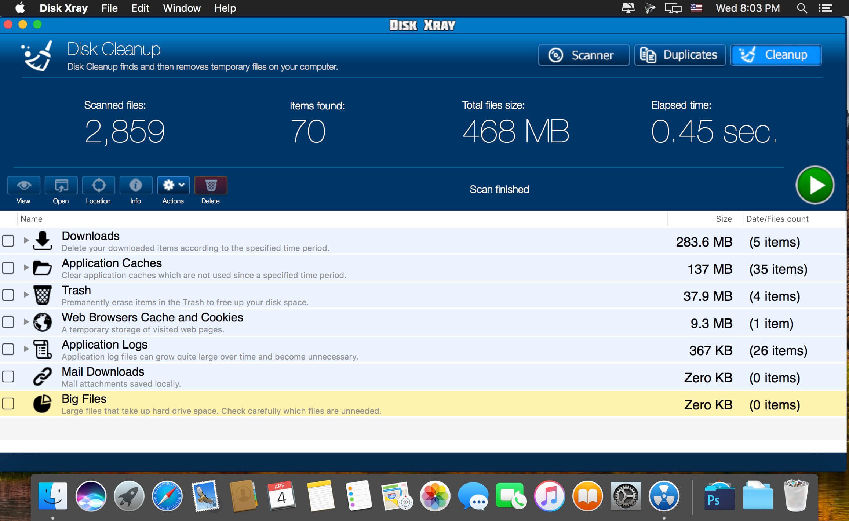Image resolution: width=849 pixels, height=521 pixels.
Task: Open the Actions gear dropdown
Action: [174, 185]
